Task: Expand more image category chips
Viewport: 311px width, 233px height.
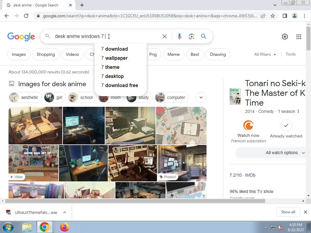Action: [201, 97]
